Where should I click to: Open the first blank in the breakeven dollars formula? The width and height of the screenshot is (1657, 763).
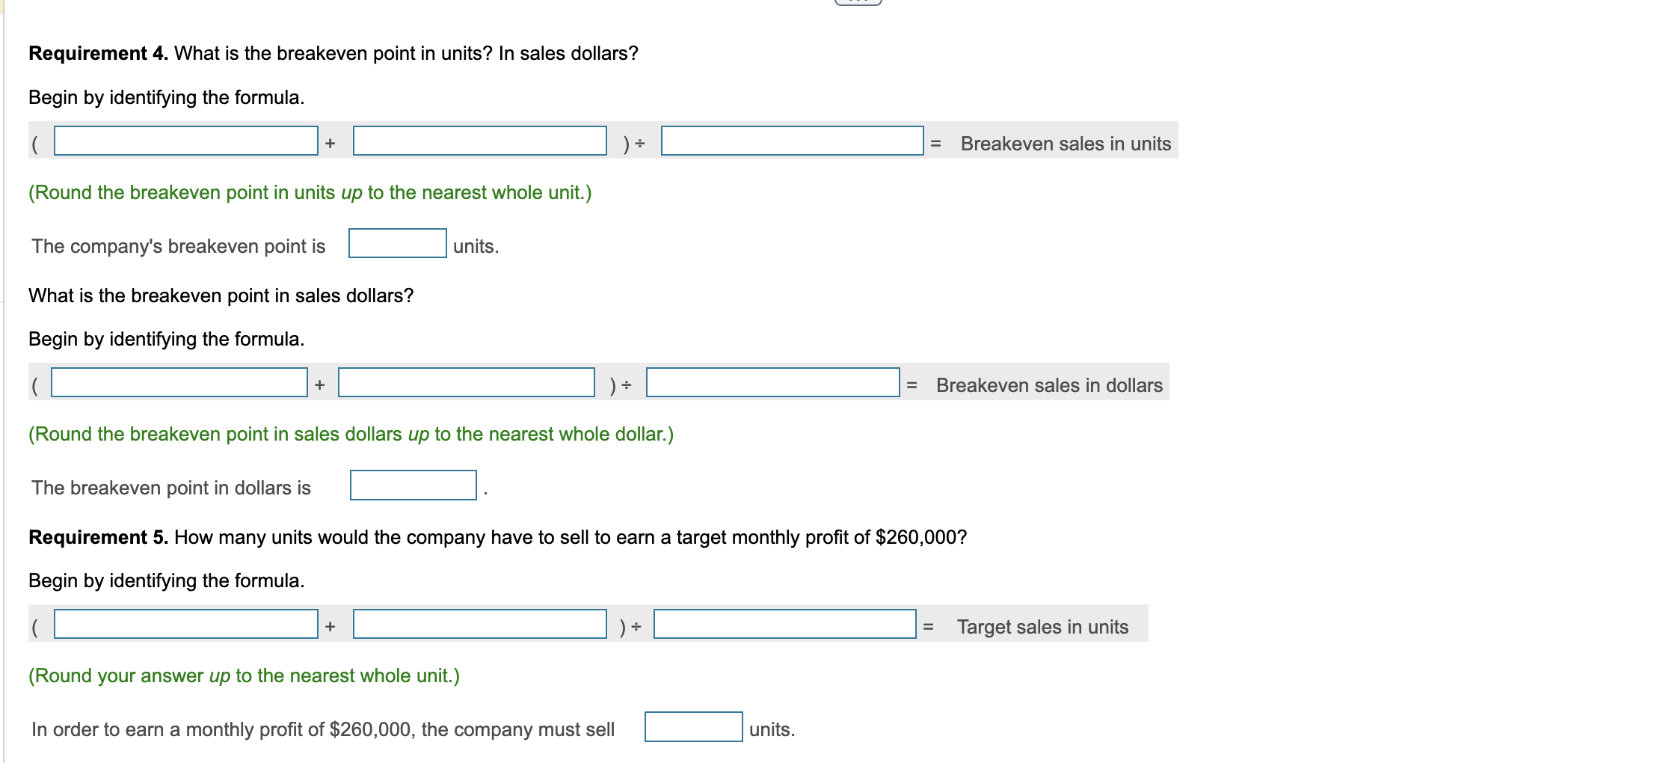(179, 384)
